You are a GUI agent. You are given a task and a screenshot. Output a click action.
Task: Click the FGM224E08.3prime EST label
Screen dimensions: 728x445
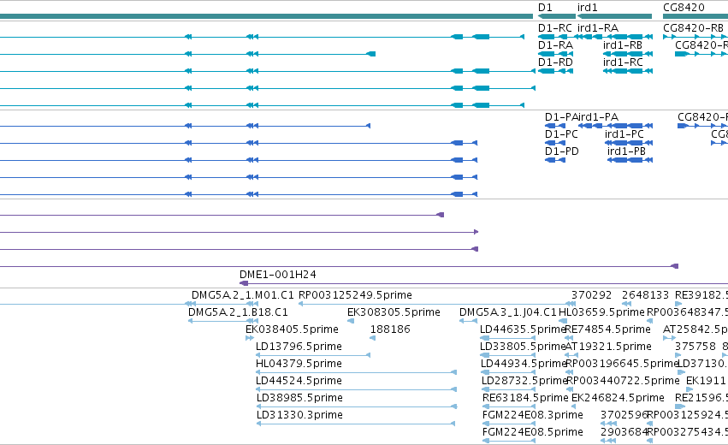(x=533, y=415)
